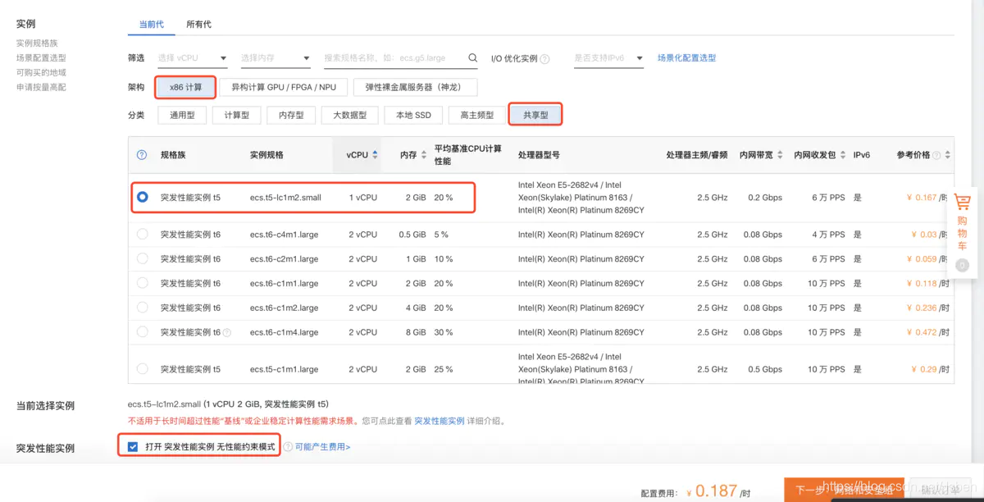
Task: Select radio for ecs.t5-lc1m2.small instance
Action: click(x=143, y=197)
